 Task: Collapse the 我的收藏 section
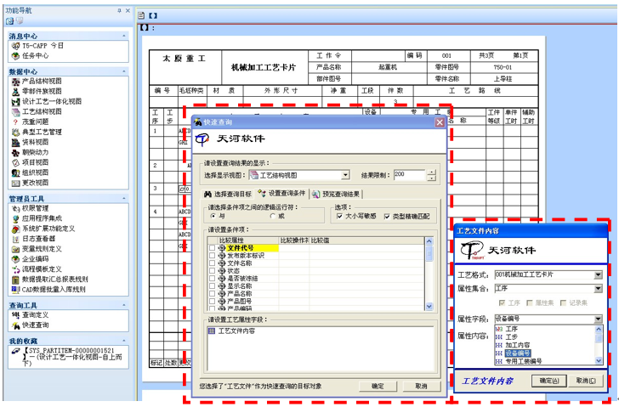pos(124,341)
